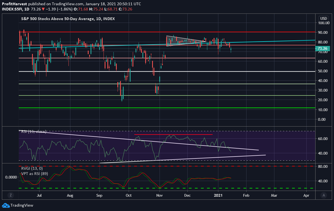Viewport: 334px width, 211px height.
Task: Click the Z timezone button
Action: (x=10, y=195)
